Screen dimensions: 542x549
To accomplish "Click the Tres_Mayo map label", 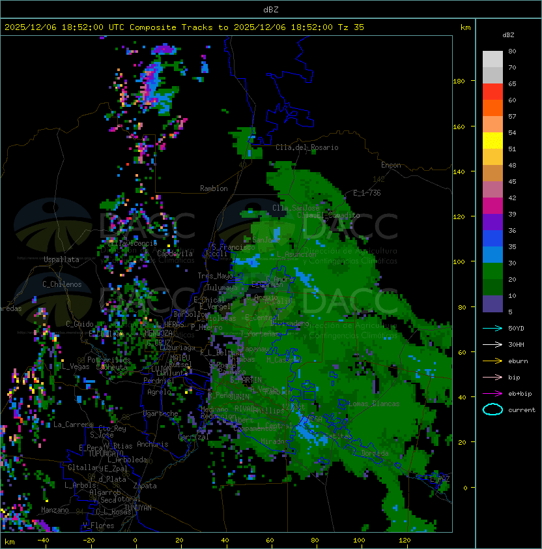I will 215,276.
